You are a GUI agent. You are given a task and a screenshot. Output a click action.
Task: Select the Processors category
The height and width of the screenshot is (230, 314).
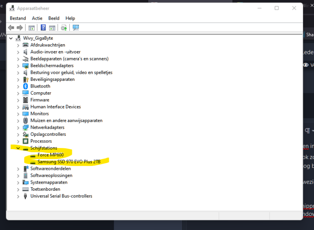coord(41,141)
